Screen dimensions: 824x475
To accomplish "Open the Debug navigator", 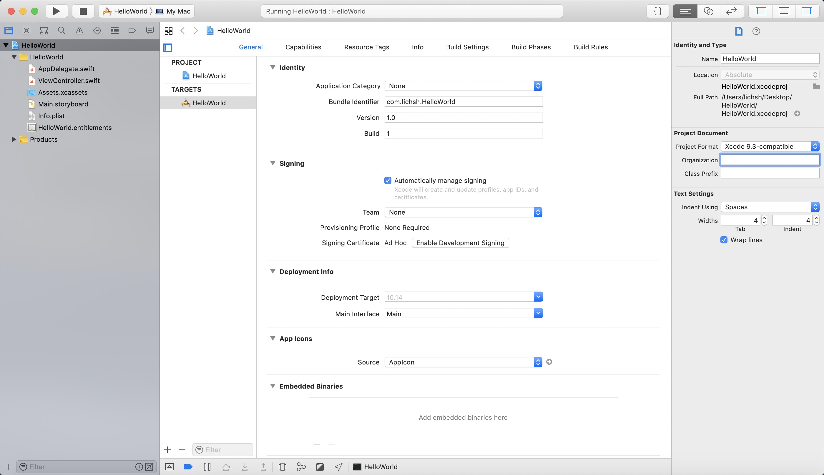I will point(115,31).
